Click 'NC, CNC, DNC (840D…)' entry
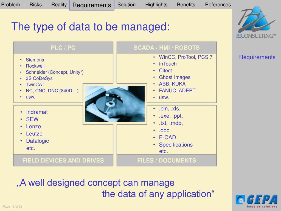 (x=52, y=91)
